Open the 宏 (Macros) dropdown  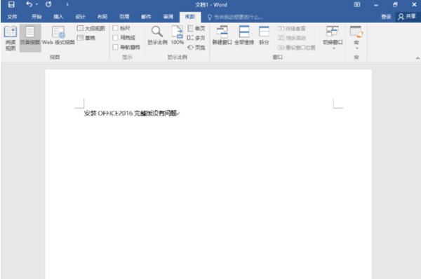[356, 38]
